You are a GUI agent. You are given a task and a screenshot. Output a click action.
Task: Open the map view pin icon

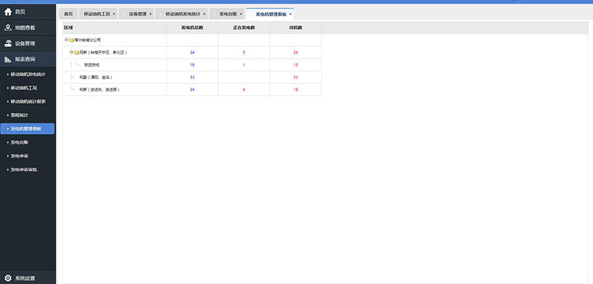click(8, 28)
